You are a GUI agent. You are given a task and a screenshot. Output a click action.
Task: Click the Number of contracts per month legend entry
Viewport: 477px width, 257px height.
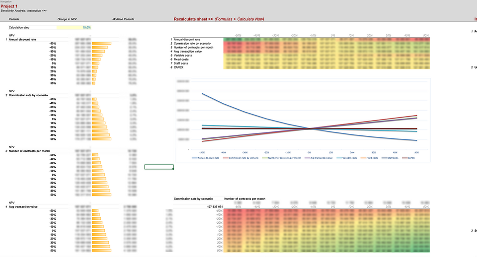(x=283, y=158)
